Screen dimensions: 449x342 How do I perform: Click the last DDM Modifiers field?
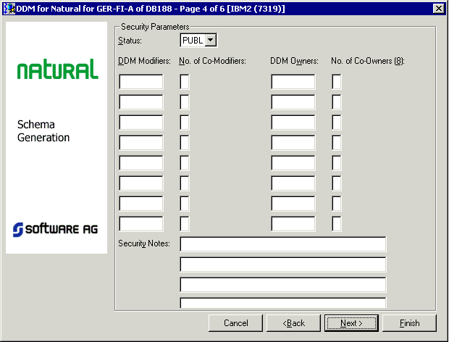click(141, 224)
